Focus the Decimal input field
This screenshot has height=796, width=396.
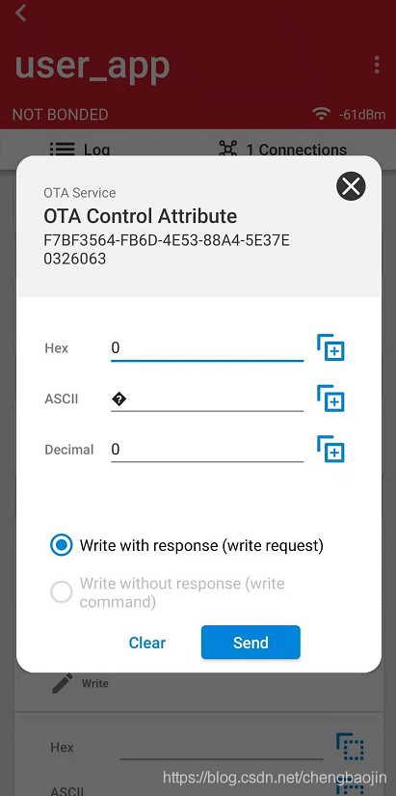(207, 450)
